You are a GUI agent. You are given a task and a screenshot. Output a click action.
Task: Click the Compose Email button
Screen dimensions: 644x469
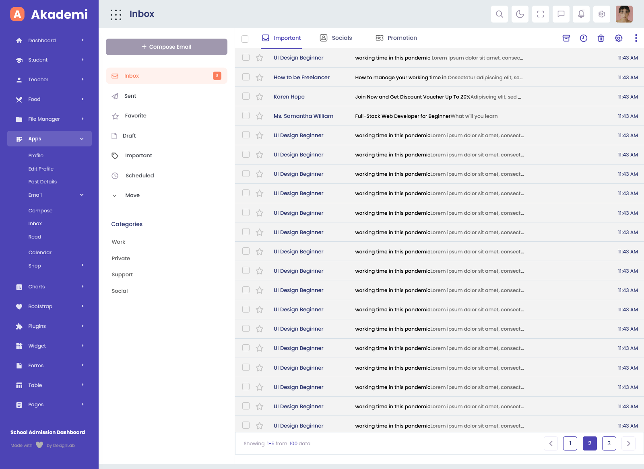(166, 47)
